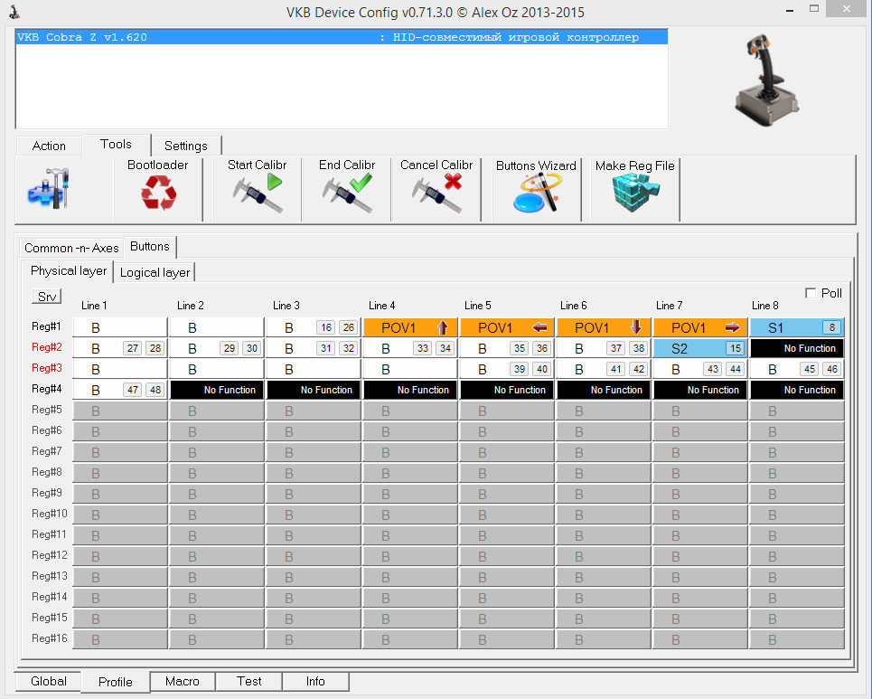Click the number 8 badge on S1
The height and width of the screenshot is (699, 872).
pos(832,327)
